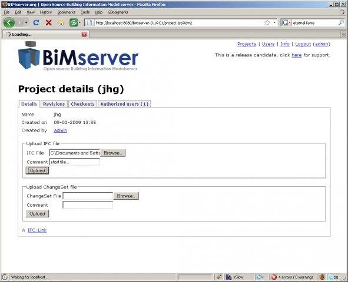The height and width of the screenshot is (282, 348).
Task: Open the dropdown beside the green sync icon
Action: pos(79,22)
